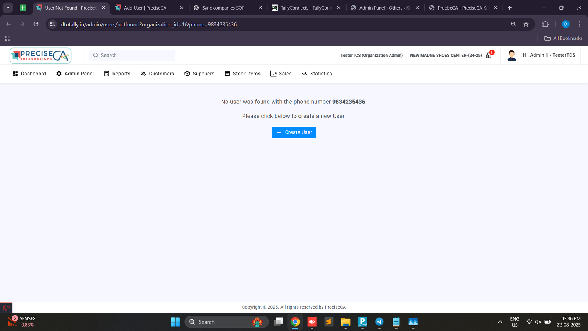Bookmark this page with the star icon
Image resolution: width=588 pixels, height=331 pixels.
coord(526,24)
